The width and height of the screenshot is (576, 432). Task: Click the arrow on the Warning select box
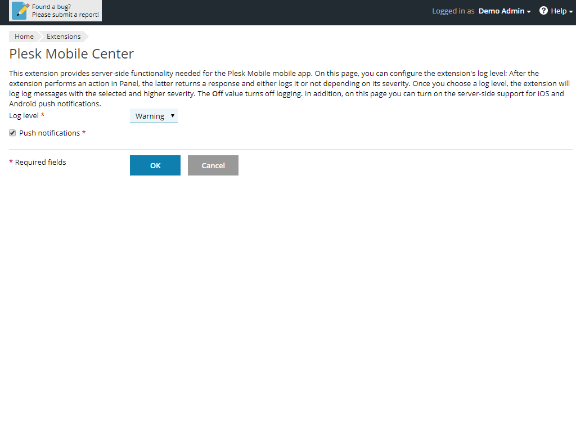coord(172,115)
